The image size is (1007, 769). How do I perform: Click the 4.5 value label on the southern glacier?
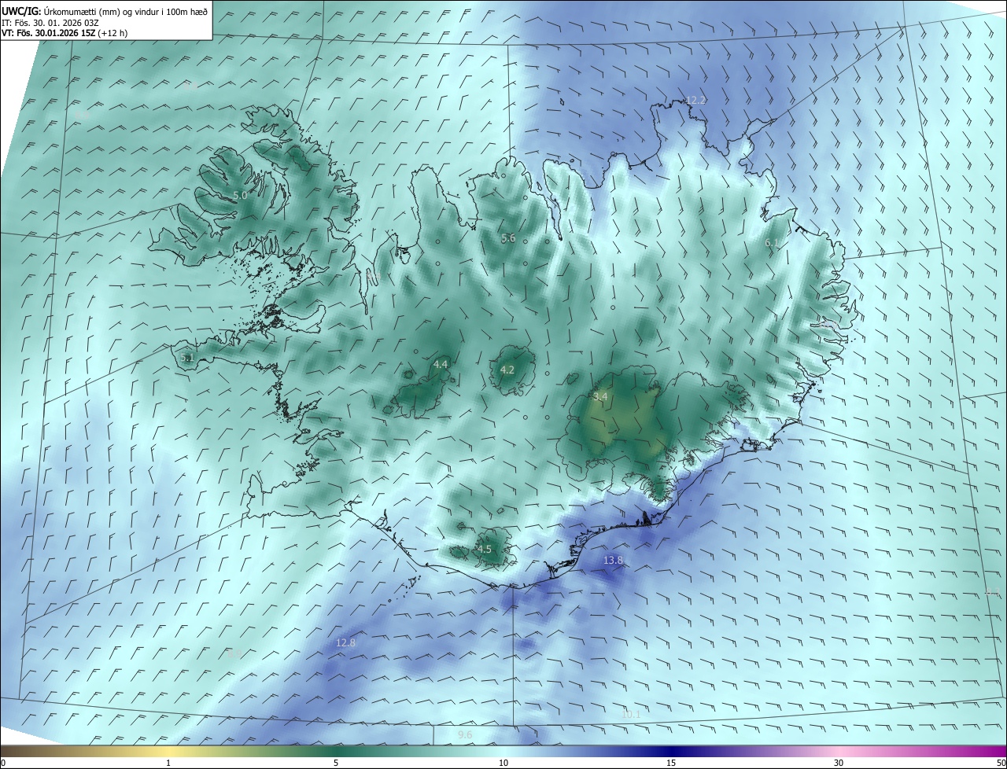(484, 550)
